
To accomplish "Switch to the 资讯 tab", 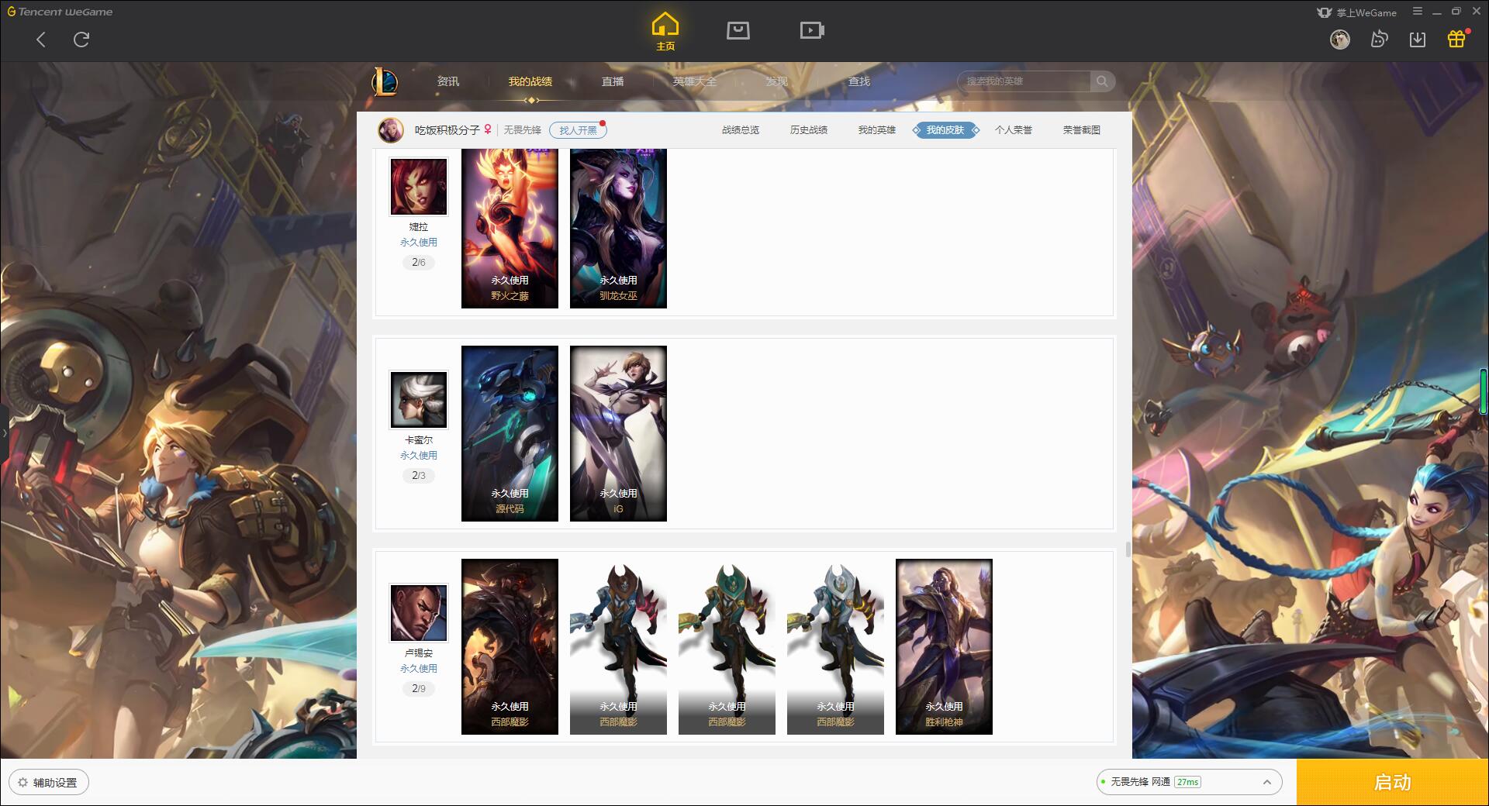I will (448, 81).
